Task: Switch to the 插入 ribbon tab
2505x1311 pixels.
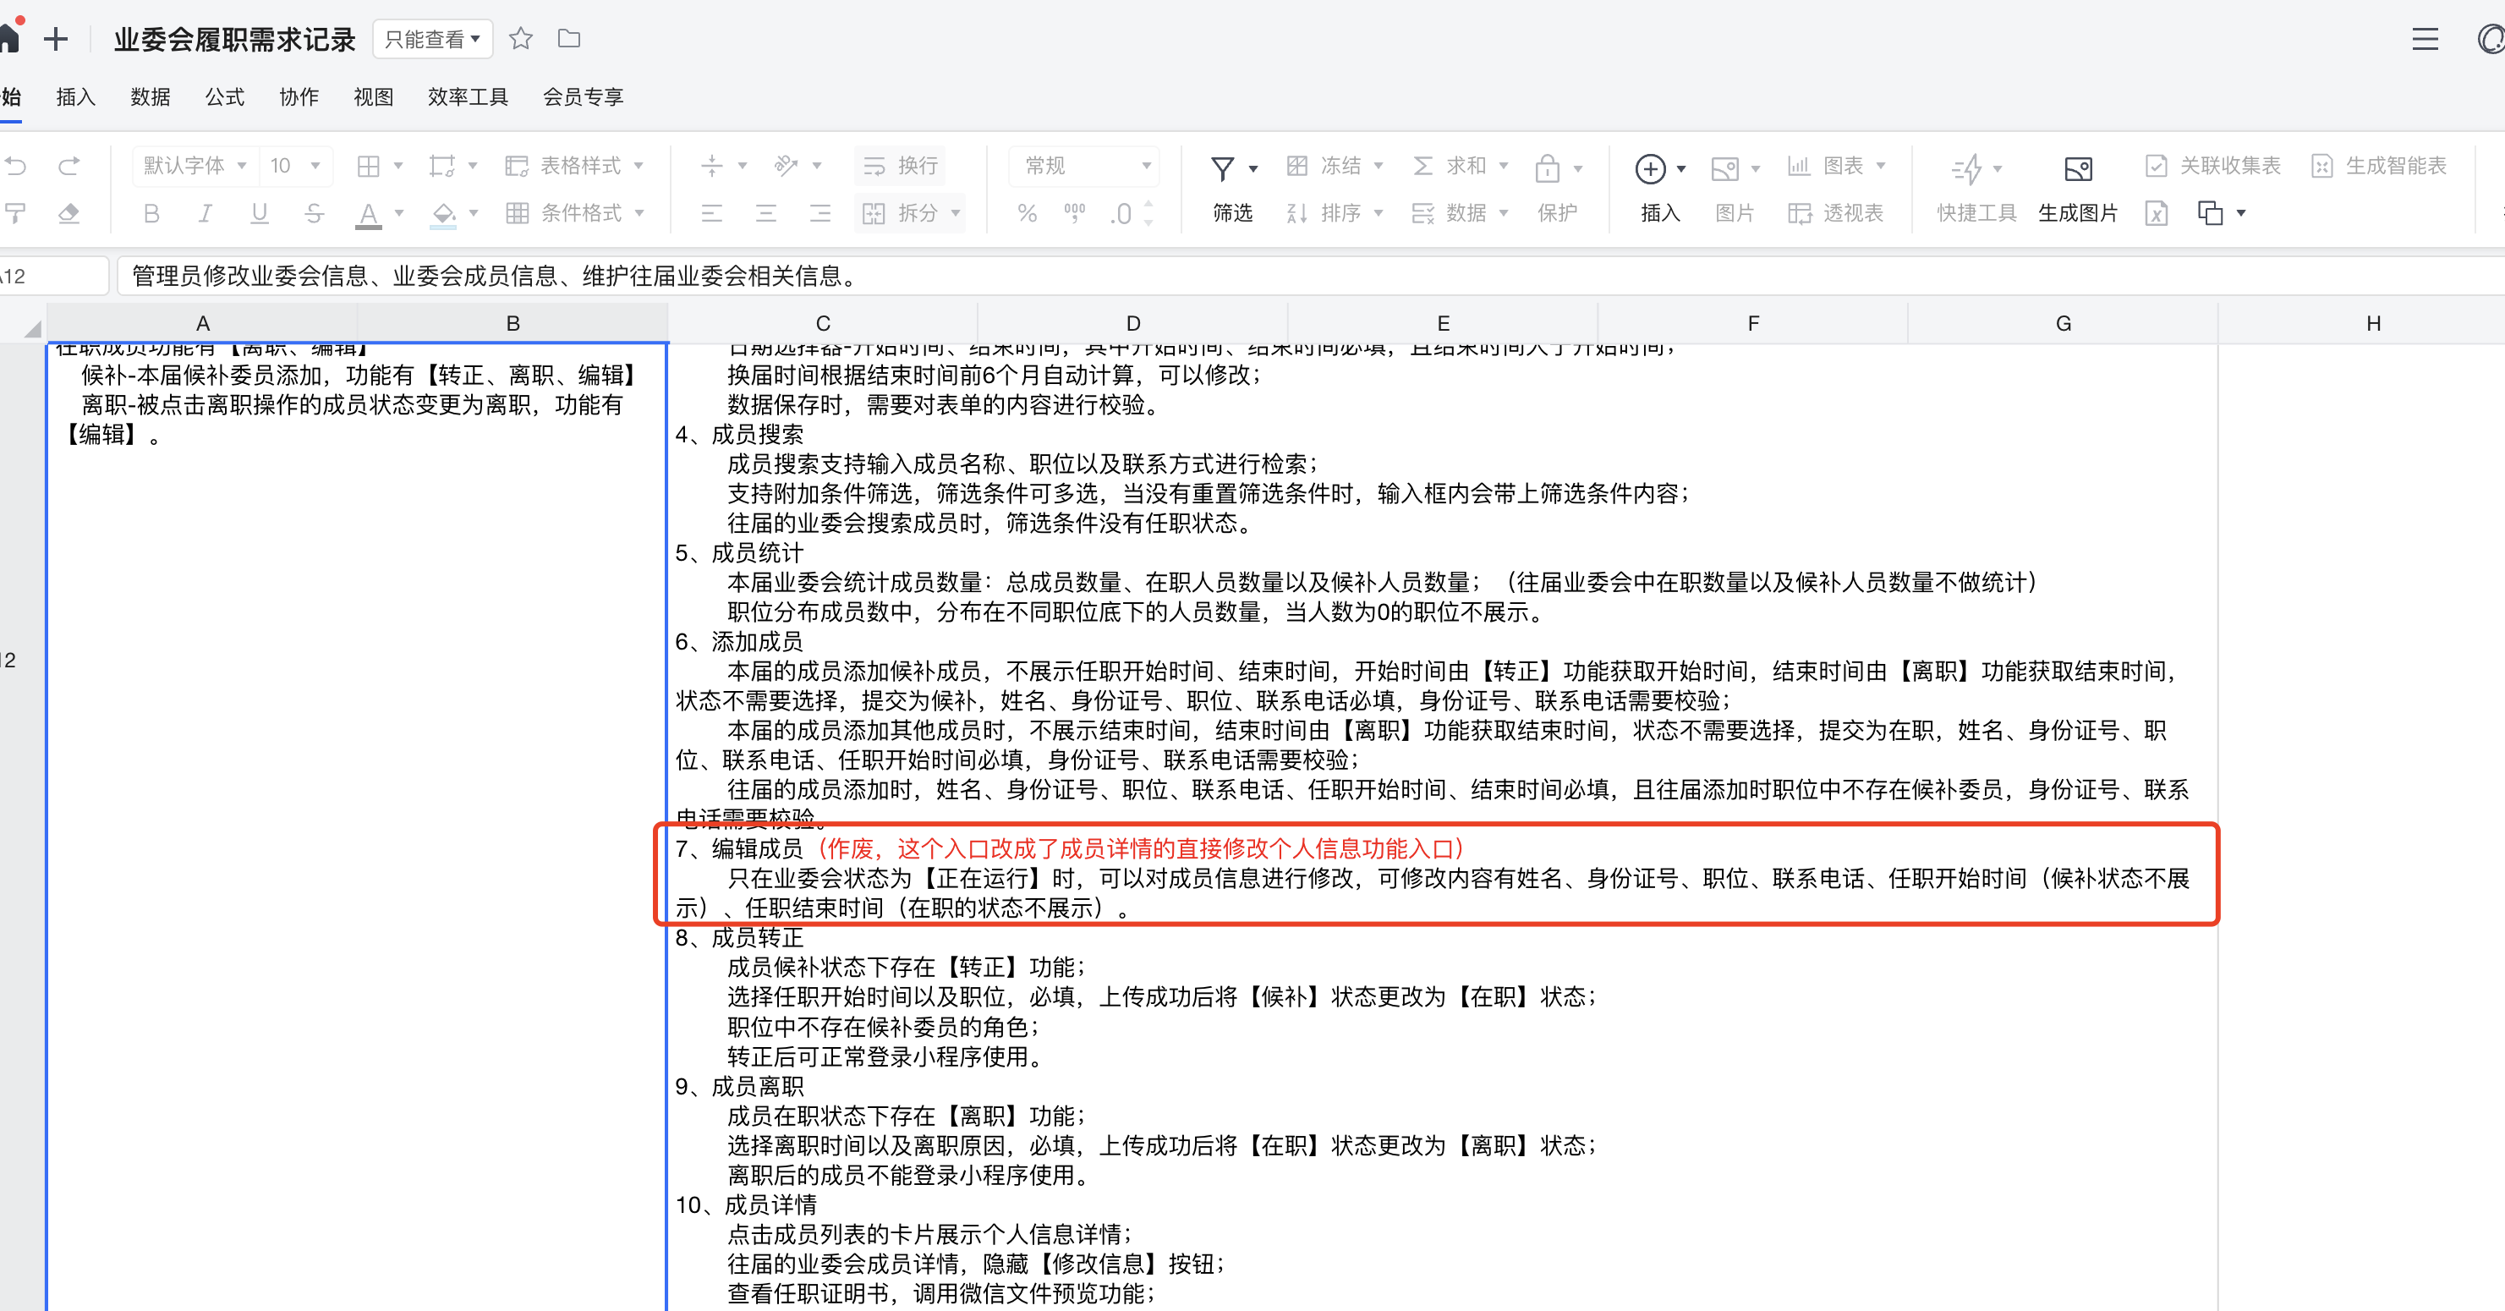Action: click(75, 96)
